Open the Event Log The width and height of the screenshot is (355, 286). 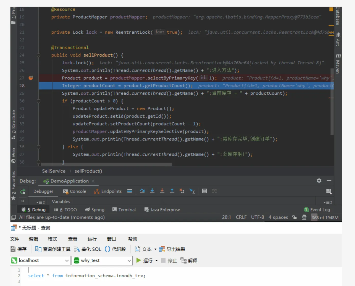pos(317,210)
